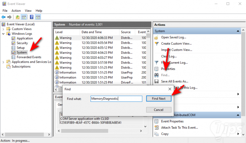Select the Warning event at 4:05:54 PM

tap(100, 43)
